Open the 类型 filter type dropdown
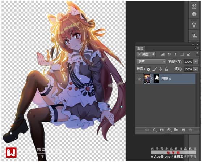Image resolution: width=202 pixels, height=162 pixels. (146, 54)
